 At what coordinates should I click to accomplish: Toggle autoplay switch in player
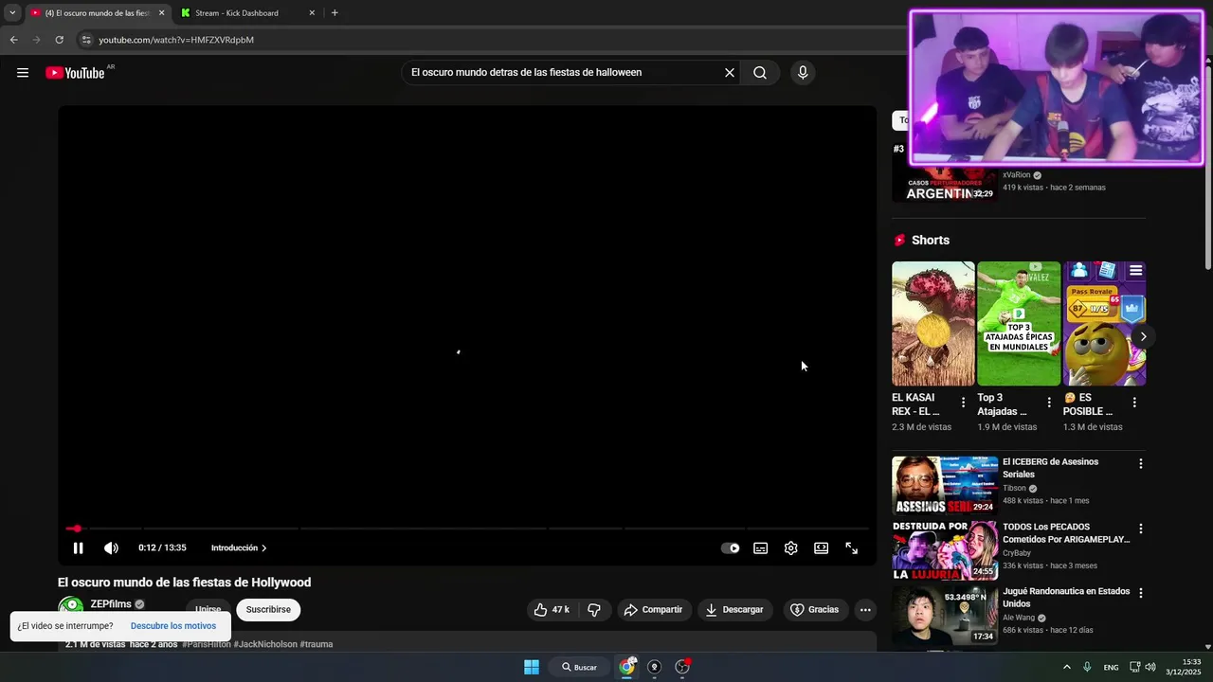[731, 547]
